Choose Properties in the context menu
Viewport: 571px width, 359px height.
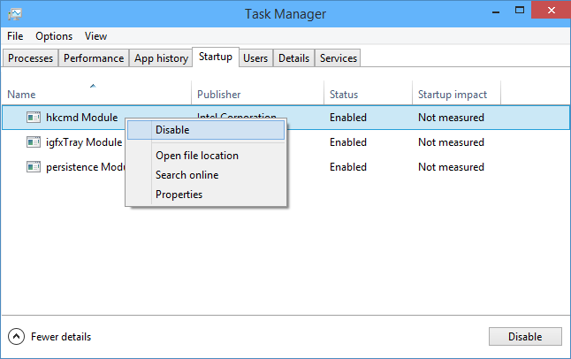click(x=206, y=195)
